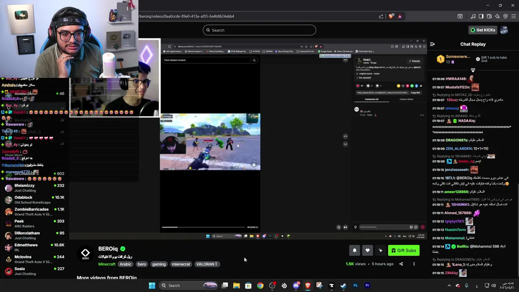Open the share icon next to 5 hours ago
The image size is (519, 292).
point(401,264)
